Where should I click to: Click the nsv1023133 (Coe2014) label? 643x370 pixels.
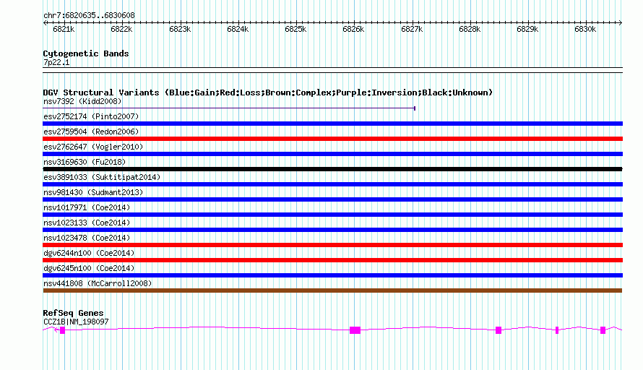(87, 223)
